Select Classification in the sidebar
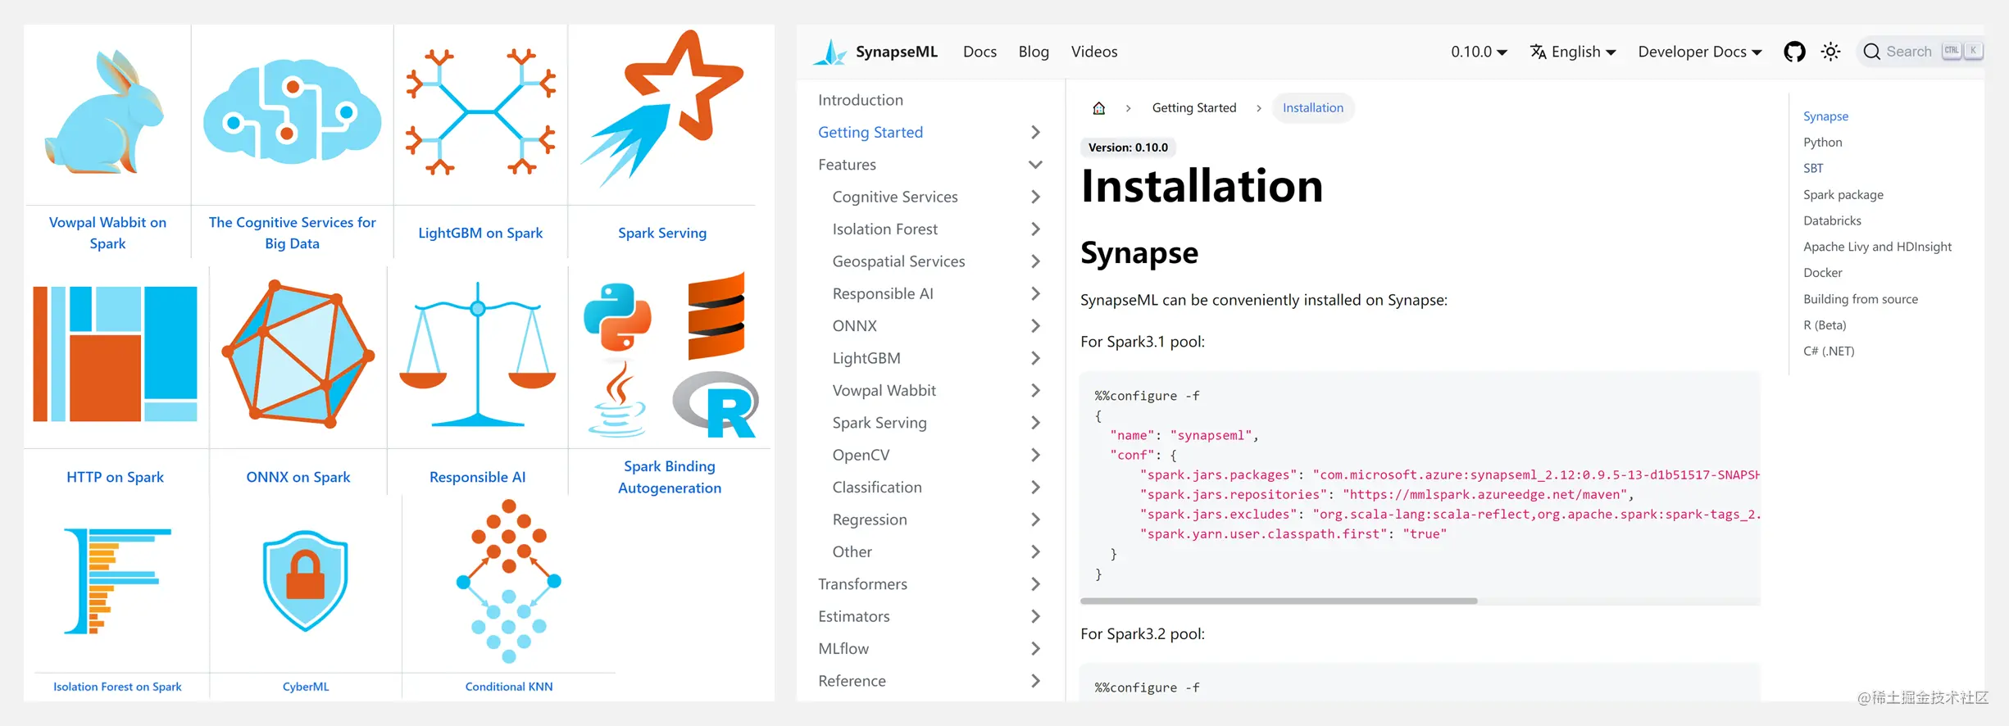This screenshot has width=2009, height=726. pyautogui.click(x=876, y=488)
